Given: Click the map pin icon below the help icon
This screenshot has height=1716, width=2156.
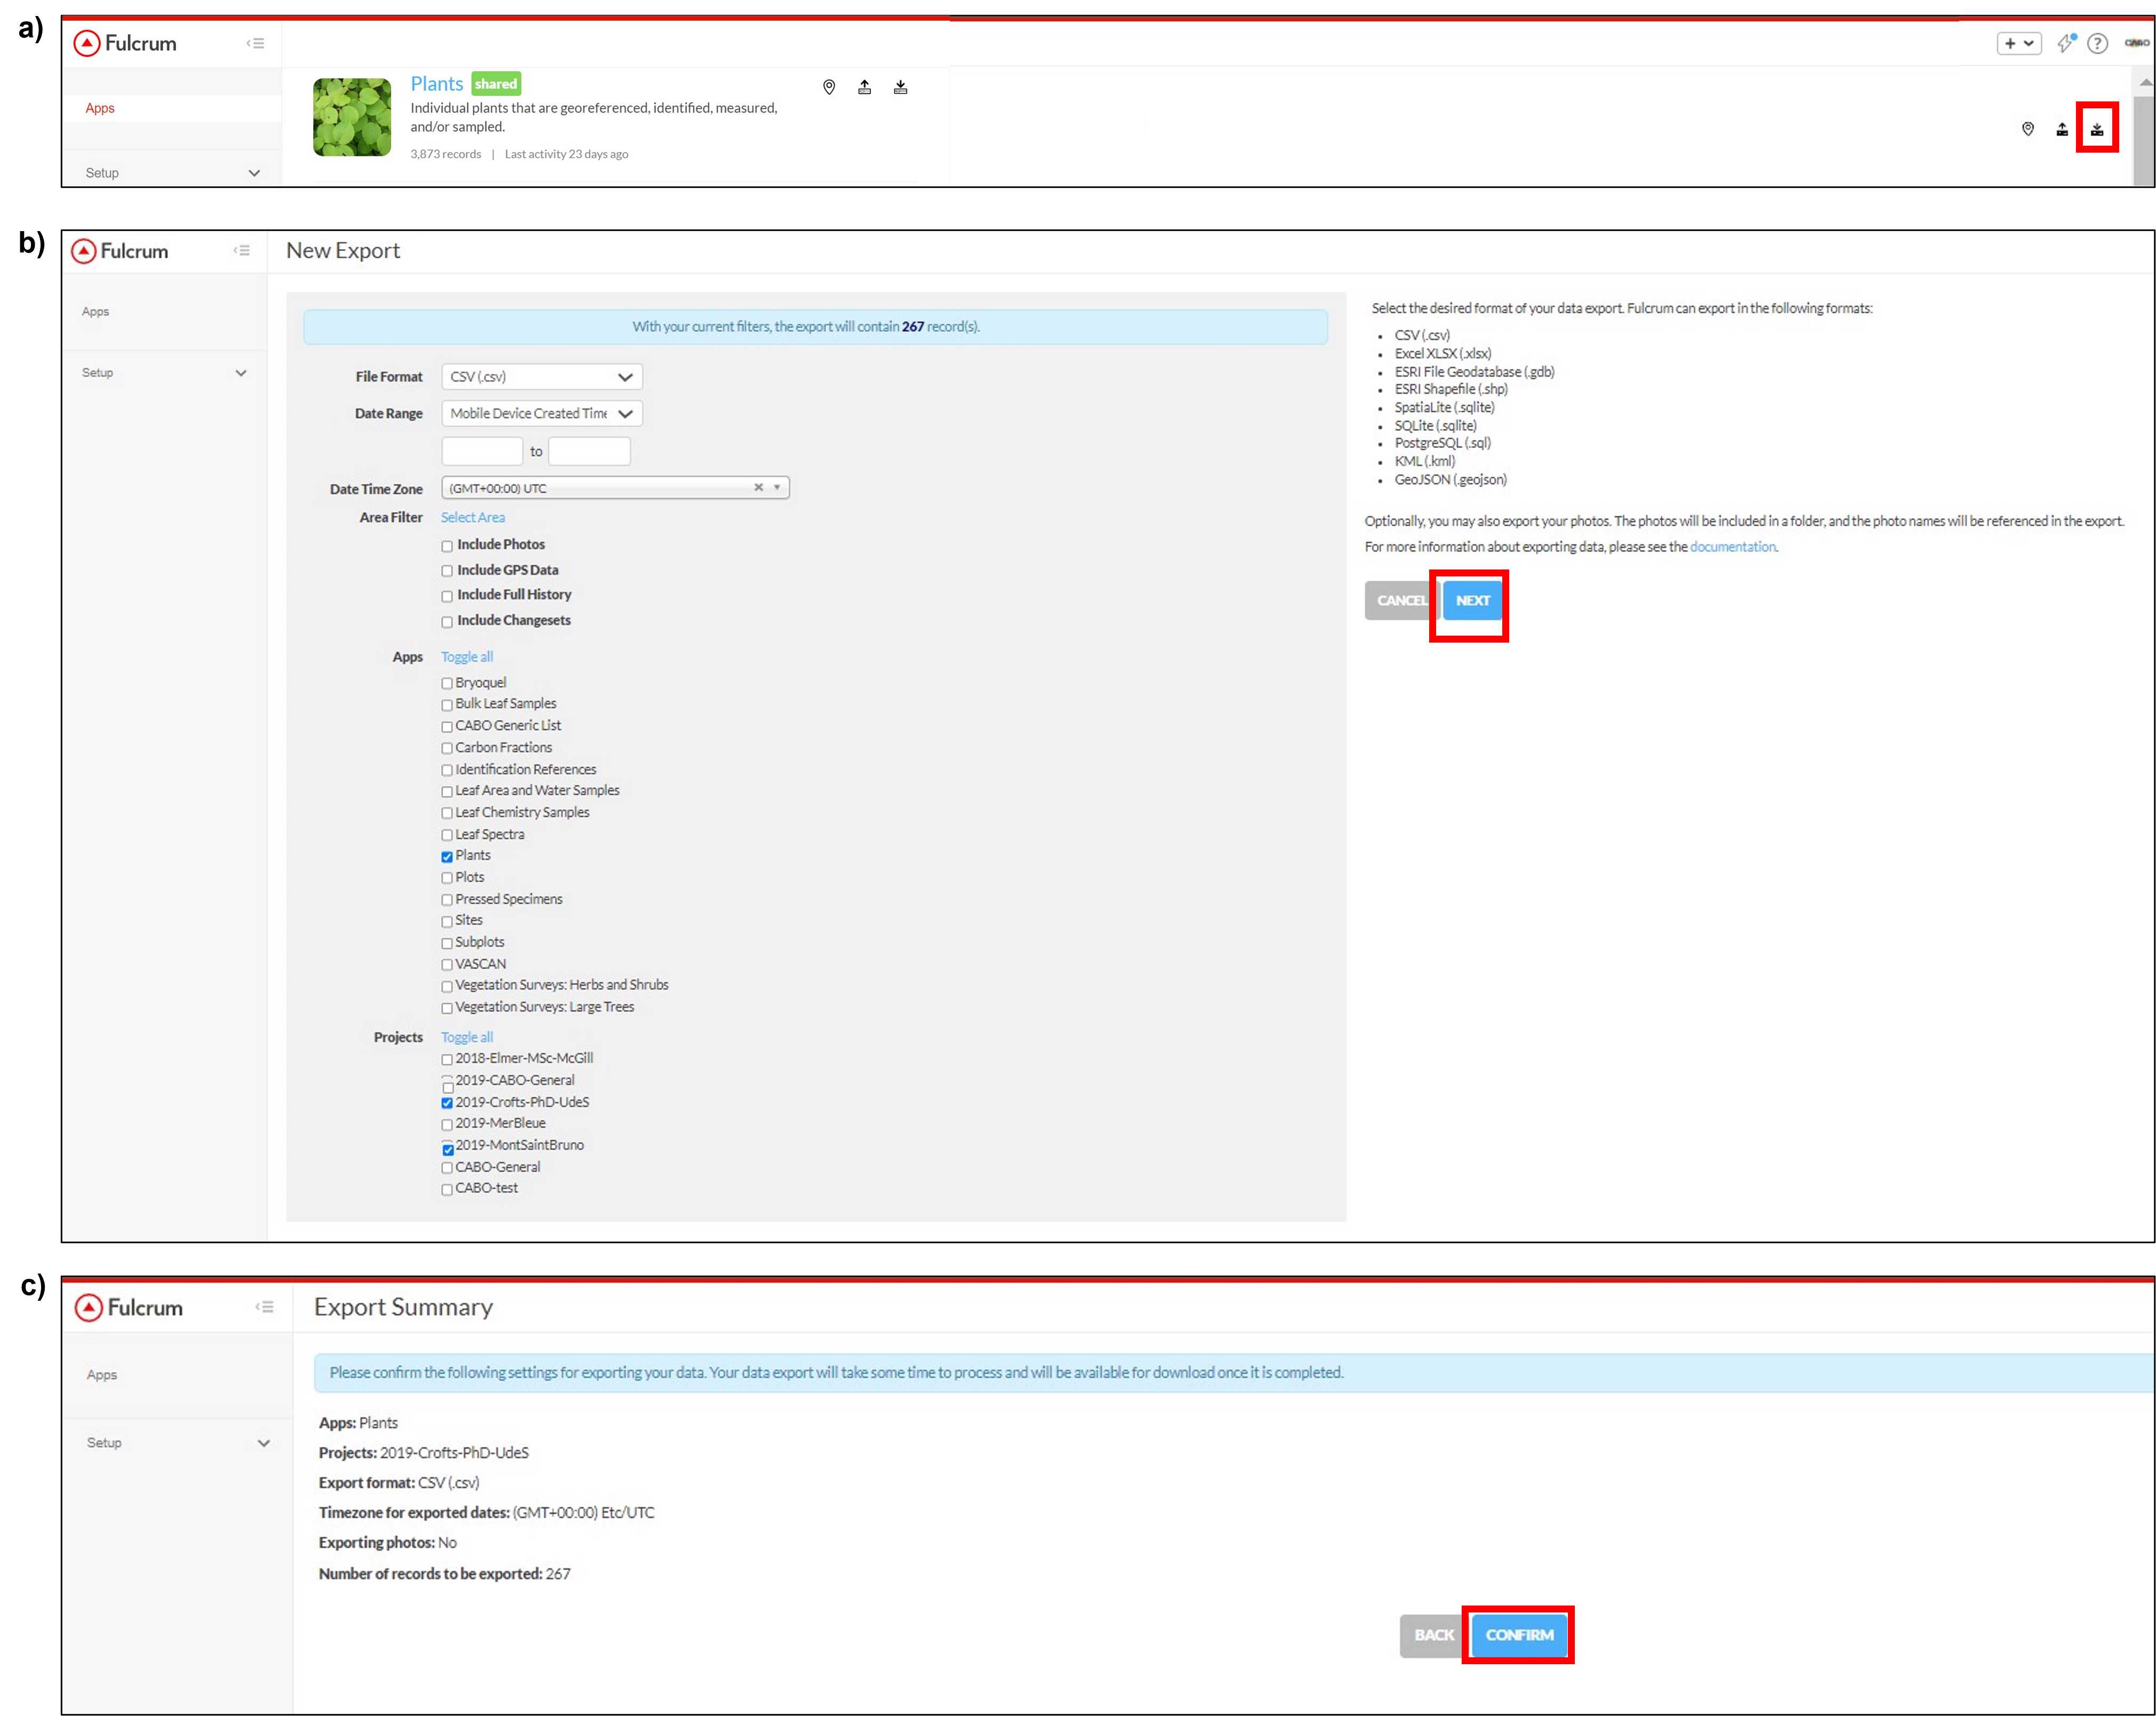Looking at the screenshot, I should (x=2028, y=129).
